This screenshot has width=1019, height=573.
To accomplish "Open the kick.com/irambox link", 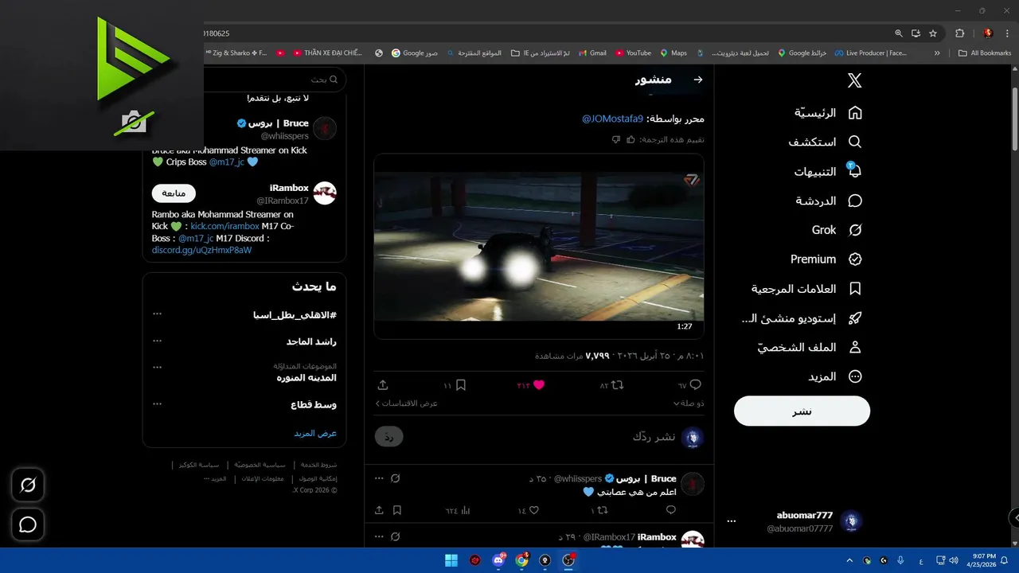I will coord(225,226).
